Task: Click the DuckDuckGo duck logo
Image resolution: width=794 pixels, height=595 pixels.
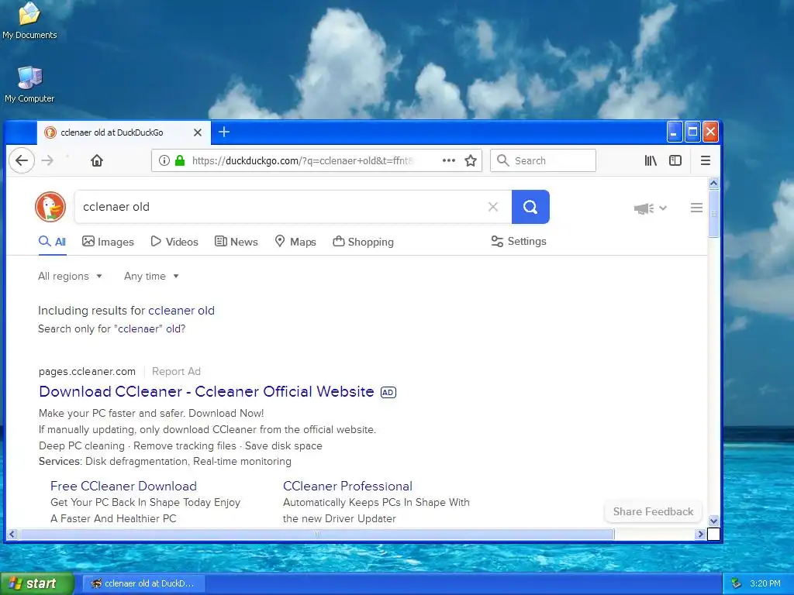Action: pos(50,206)
